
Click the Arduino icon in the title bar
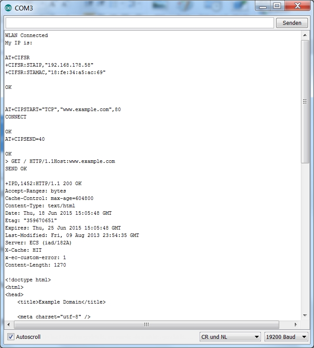tap(8, 8)
